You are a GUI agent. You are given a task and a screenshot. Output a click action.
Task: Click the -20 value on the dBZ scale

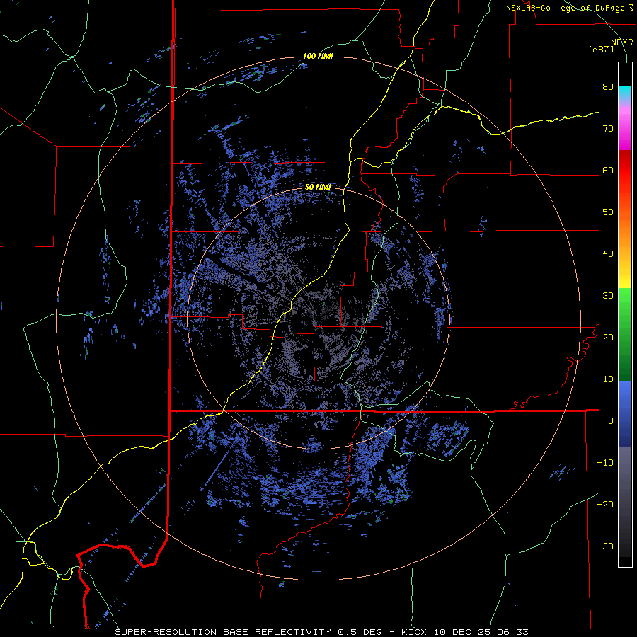pos(605,505)
